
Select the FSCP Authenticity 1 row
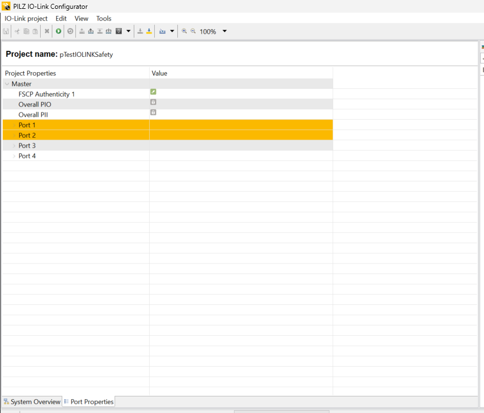pyautogui.click(x=167, y=94)
